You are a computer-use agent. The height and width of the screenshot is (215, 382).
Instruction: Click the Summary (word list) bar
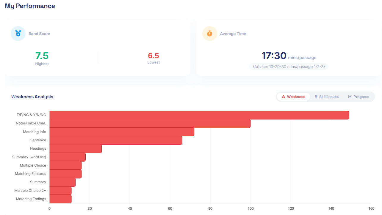pyautogui.click(x=68, y=157)
